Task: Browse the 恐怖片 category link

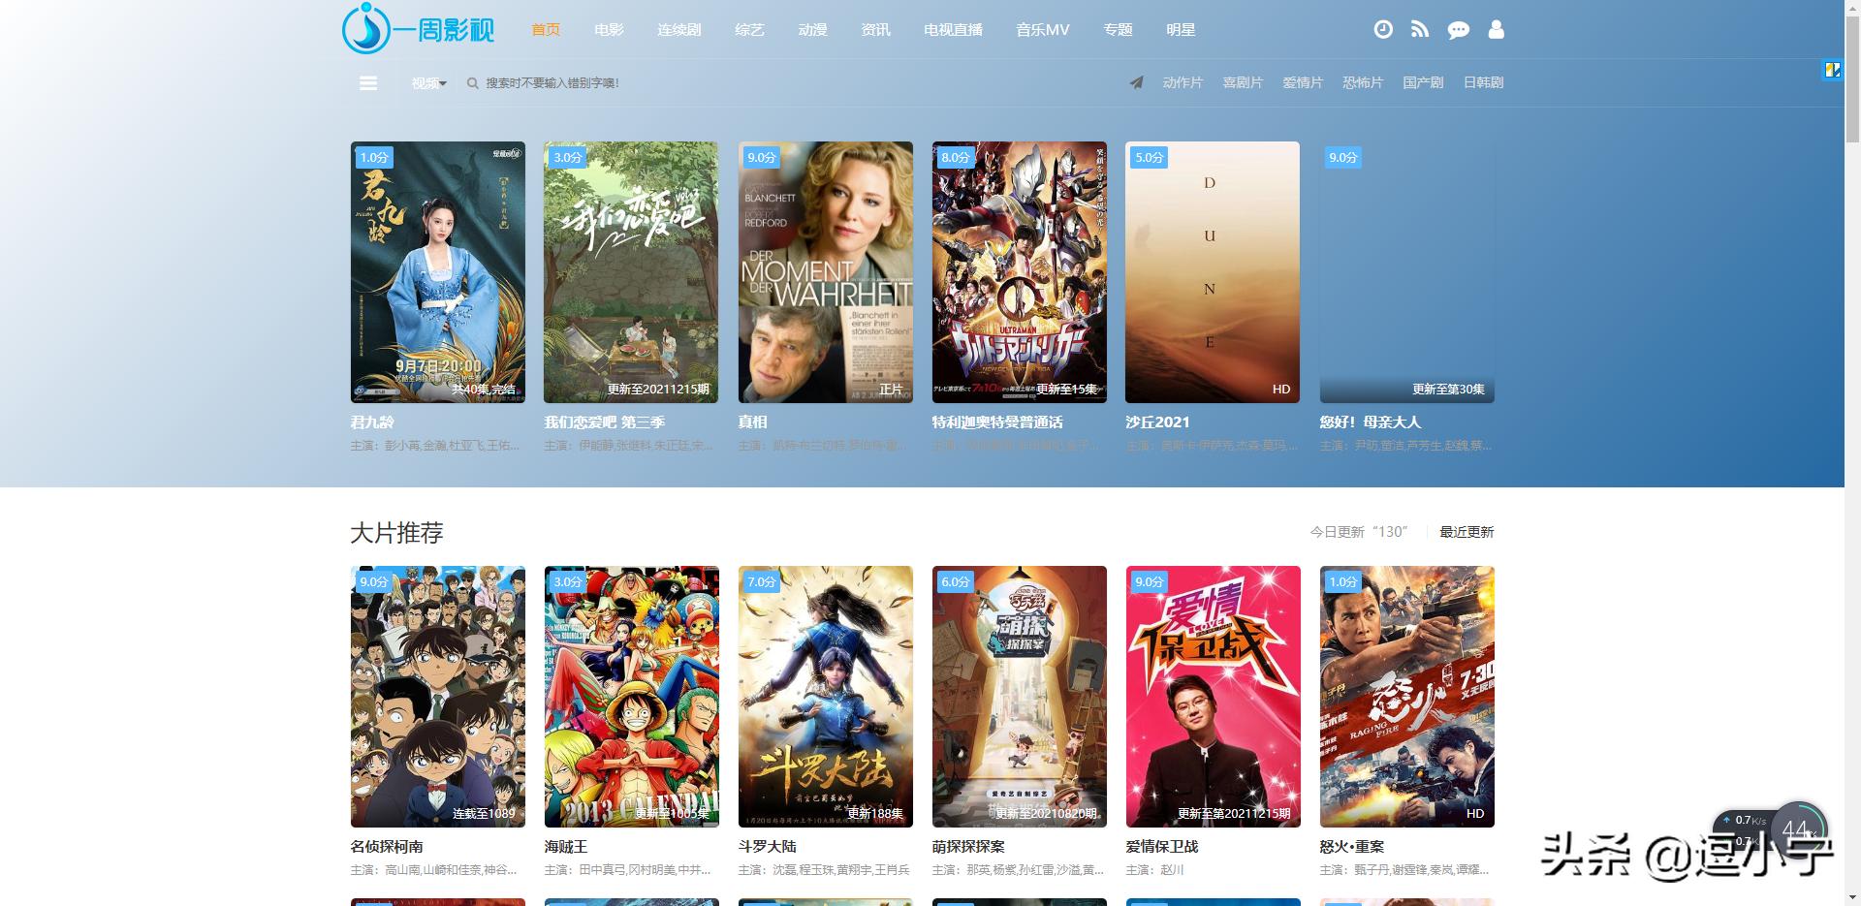Action: (1363, 83)
